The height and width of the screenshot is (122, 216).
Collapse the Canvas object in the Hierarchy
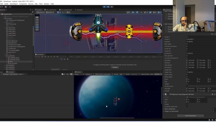(4, 18)
